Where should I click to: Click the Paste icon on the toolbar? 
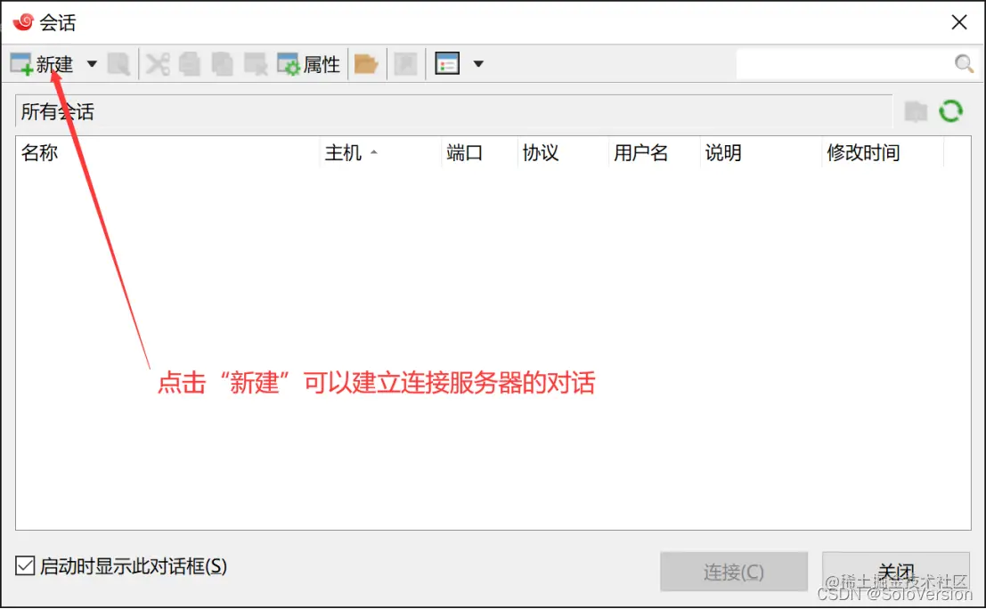tap(222, 63)
